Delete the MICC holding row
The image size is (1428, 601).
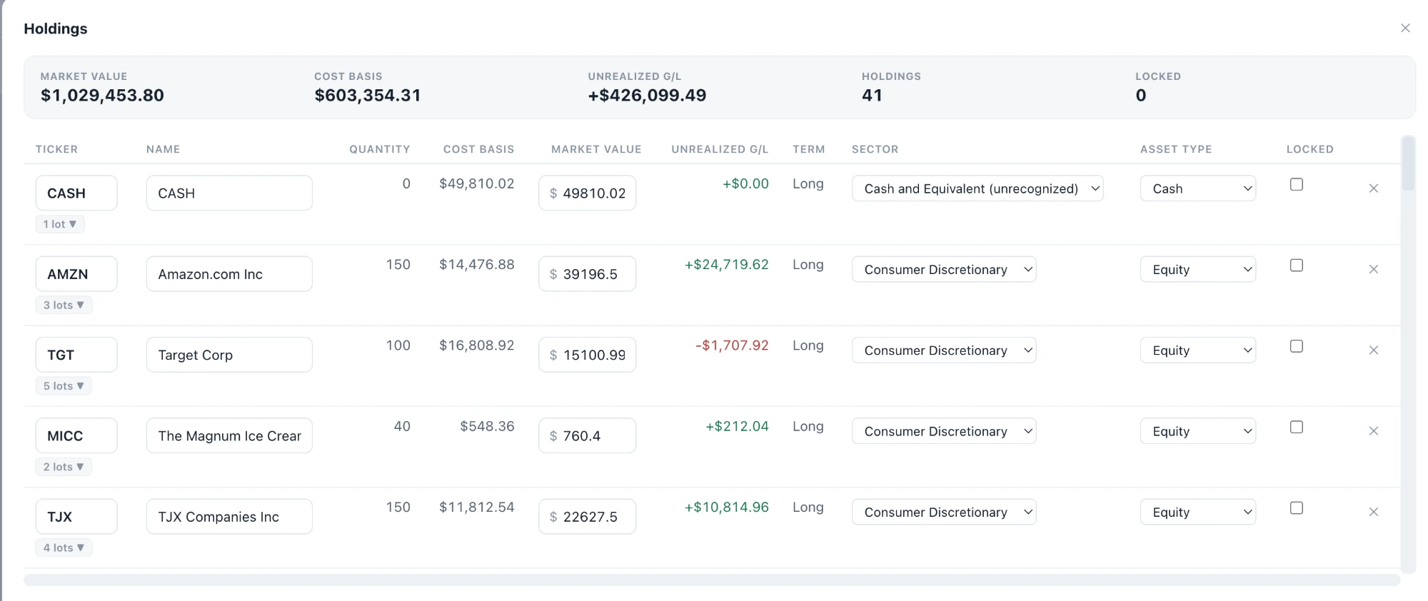pyautogui.click(x=1373, y=431)
